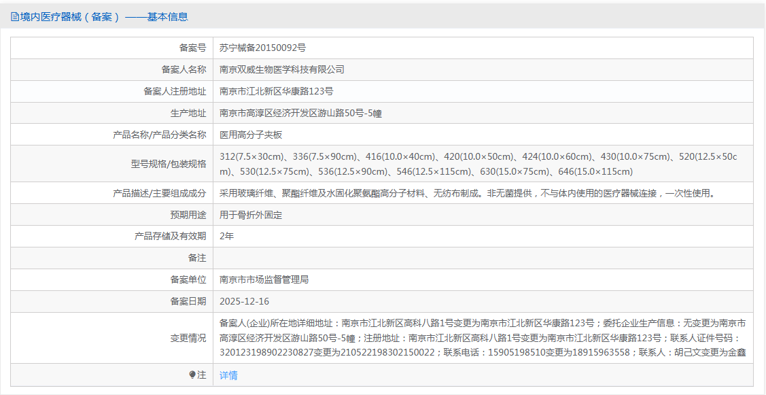Screen dimensions: 766x395
Task: Select filing date 2025-12-16
Action: 244,301
